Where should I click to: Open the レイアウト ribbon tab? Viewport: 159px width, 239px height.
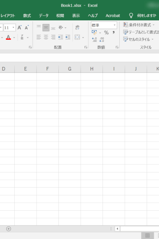8,16
